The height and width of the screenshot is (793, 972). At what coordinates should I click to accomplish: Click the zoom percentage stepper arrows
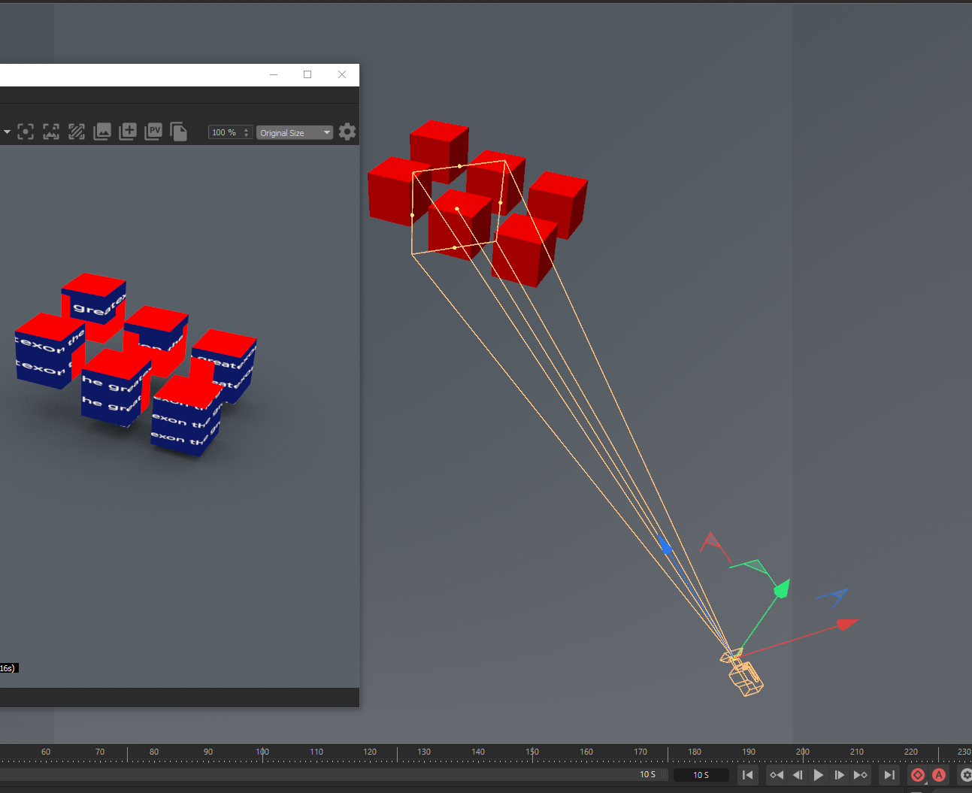coord(247,132)
